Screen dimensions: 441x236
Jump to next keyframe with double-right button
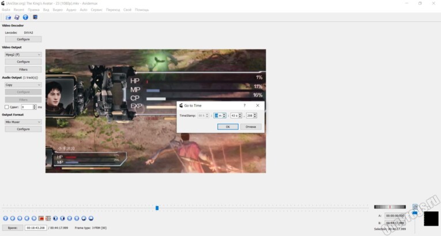[x=34, y=218]
